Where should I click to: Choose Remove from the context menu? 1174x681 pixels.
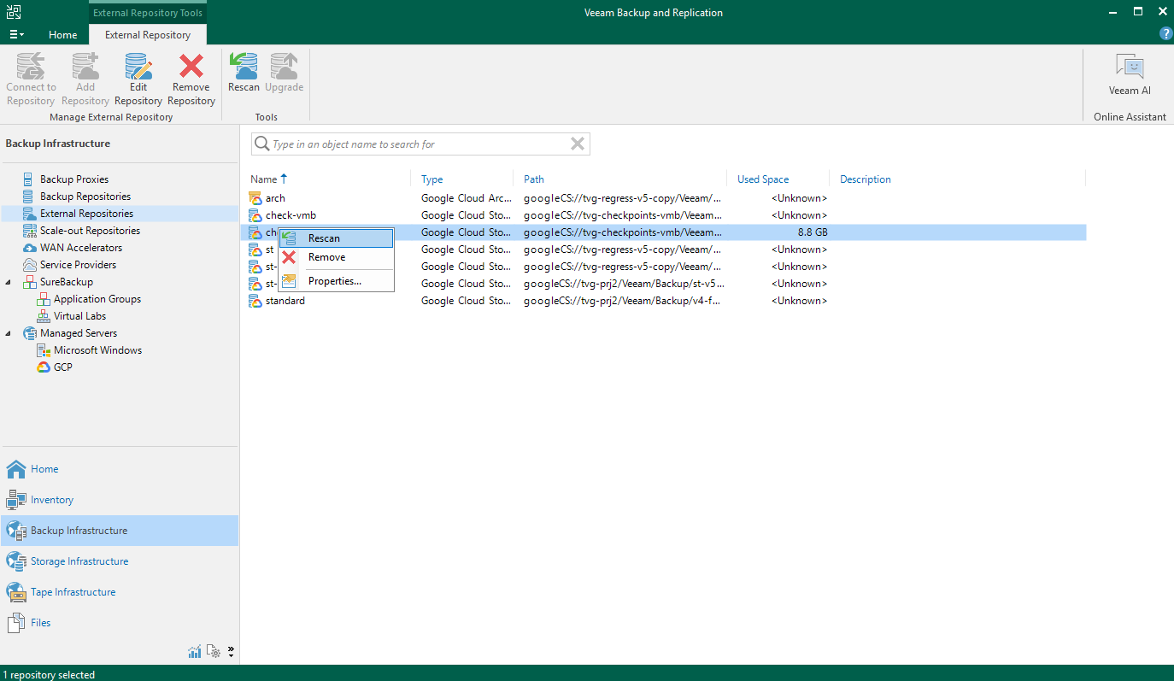[x=336, y=257]
